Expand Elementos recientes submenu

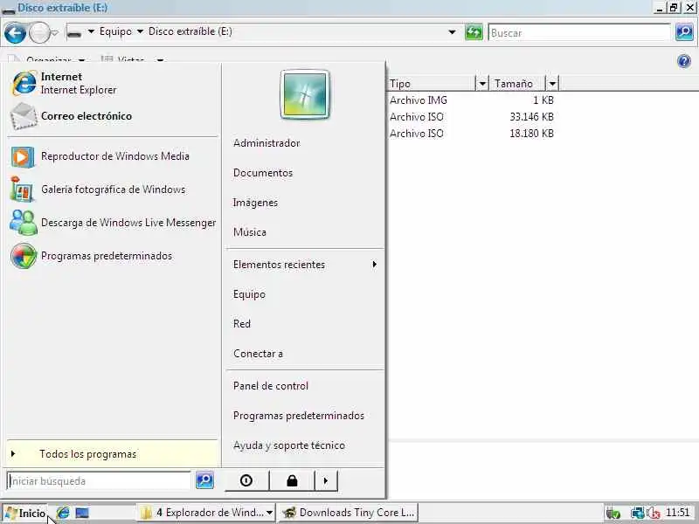[x=305, y=265]
